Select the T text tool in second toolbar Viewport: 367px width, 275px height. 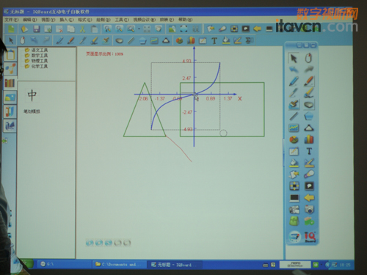pyautogui.click(x=214, y=40)
